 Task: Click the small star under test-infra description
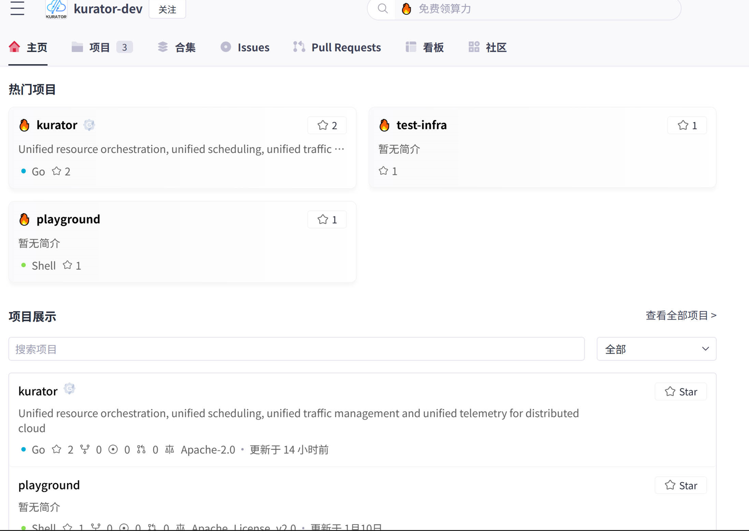pyautogui.click(x=383, y=171)
